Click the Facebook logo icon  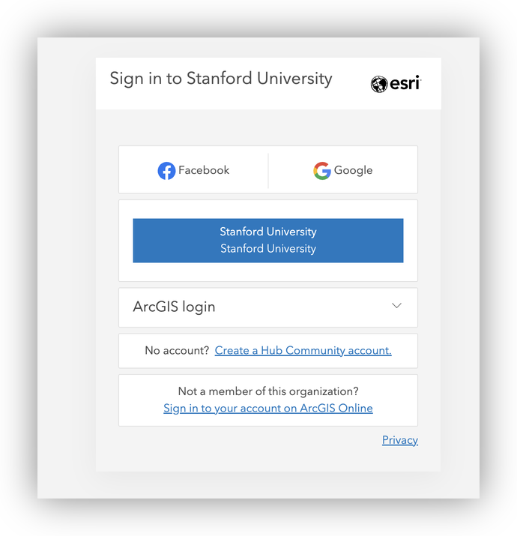pyautogui.click(x=166, y=171)
